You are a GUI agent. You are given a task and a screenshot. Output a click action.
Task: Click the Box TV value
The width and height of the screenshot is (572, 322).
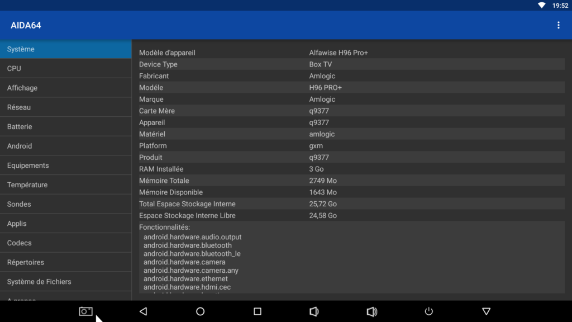click(x=320, y=64)
